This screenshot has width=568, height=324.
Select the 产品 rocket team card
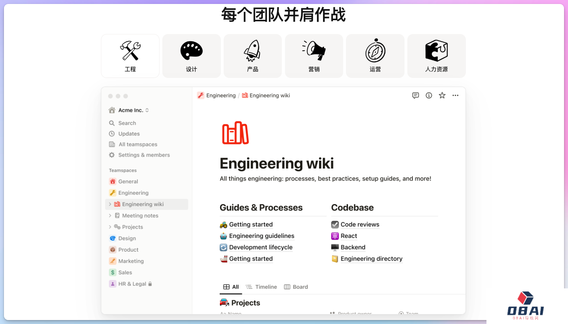253,56
